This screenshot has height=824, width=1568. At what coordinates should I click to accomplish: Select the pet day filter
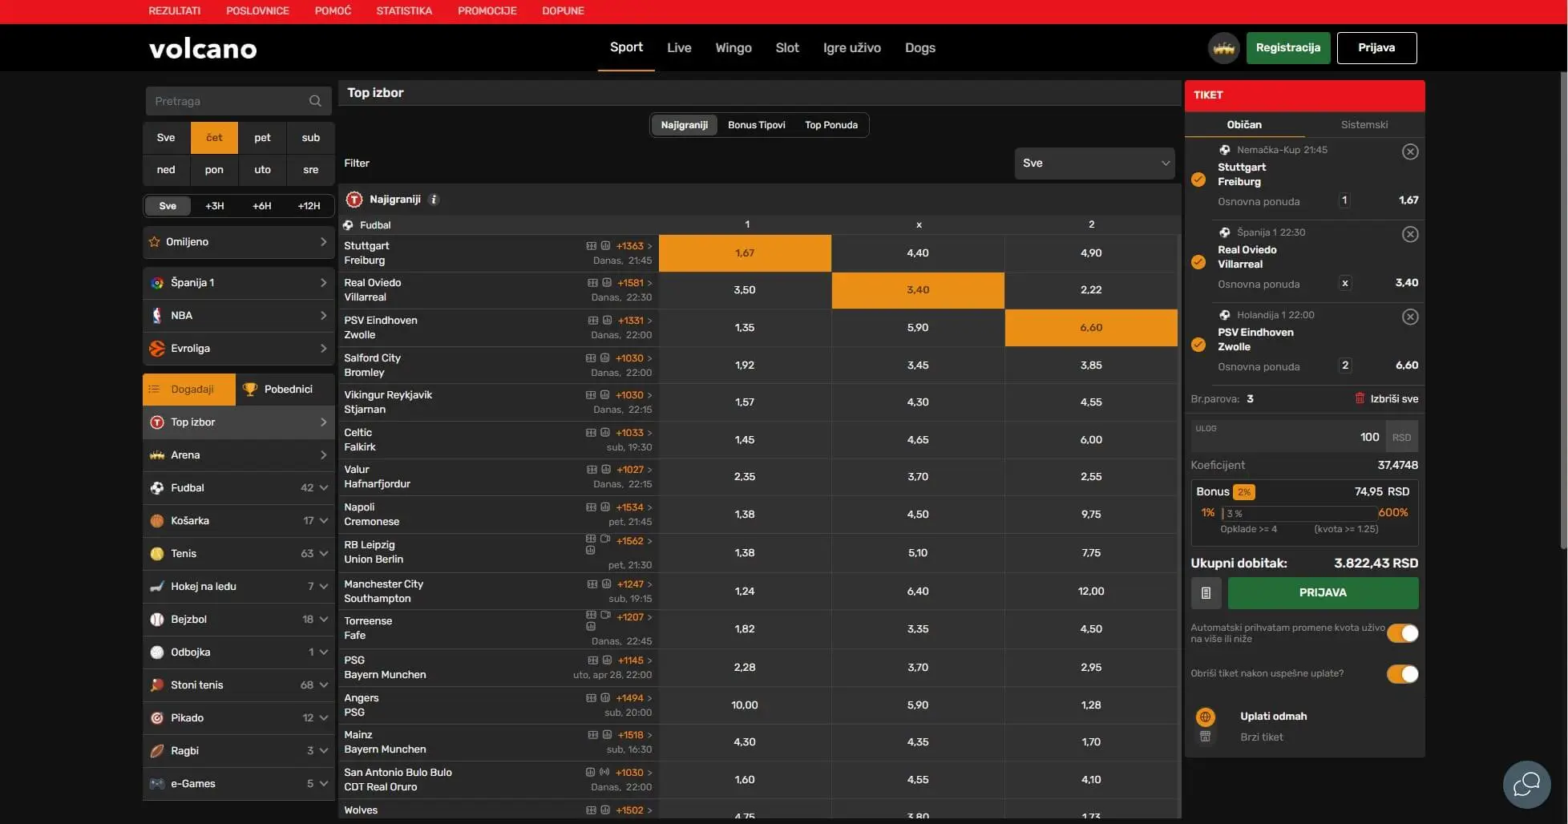click(263, 138)
